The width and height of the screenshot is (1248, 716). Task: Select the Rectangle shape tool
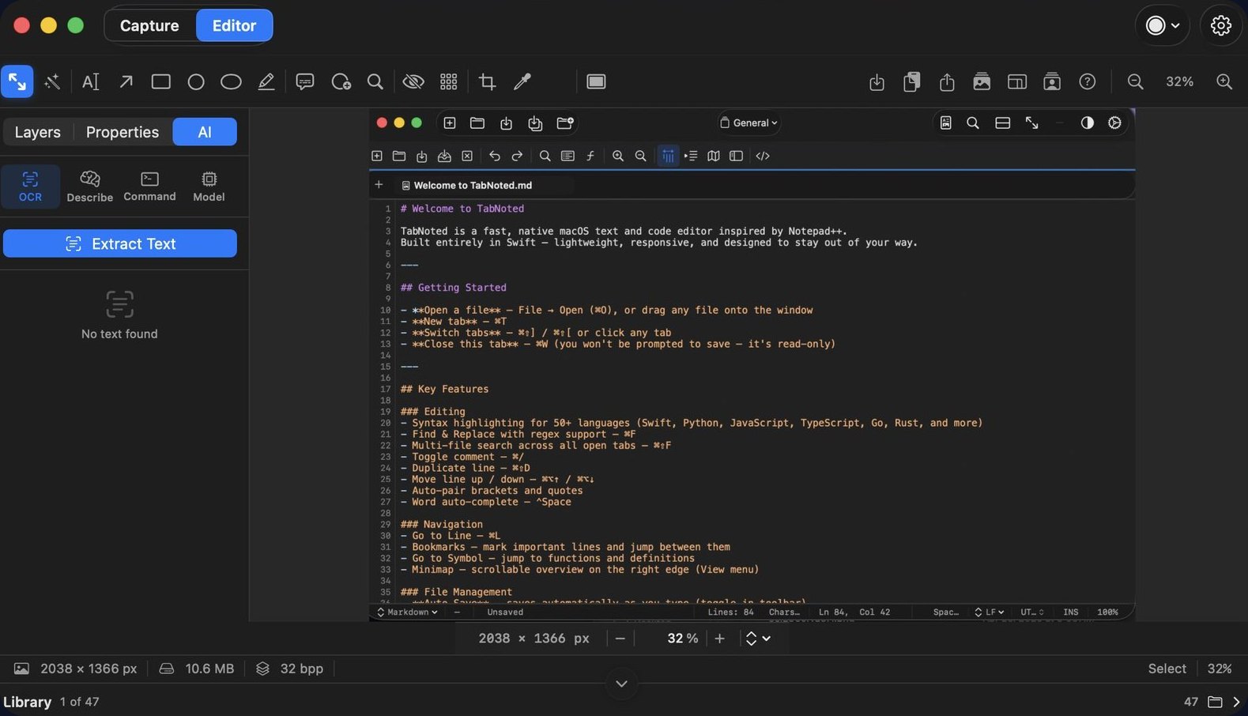point(161,81)
